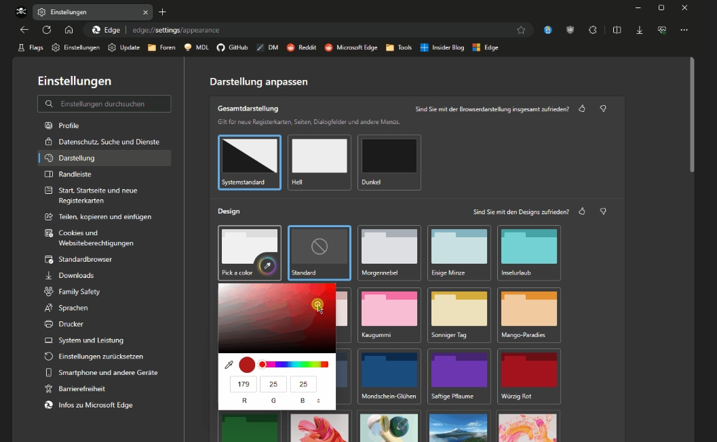Select the Hell appearance option
This screenshot has width=717, height=442.
point(319,162)
